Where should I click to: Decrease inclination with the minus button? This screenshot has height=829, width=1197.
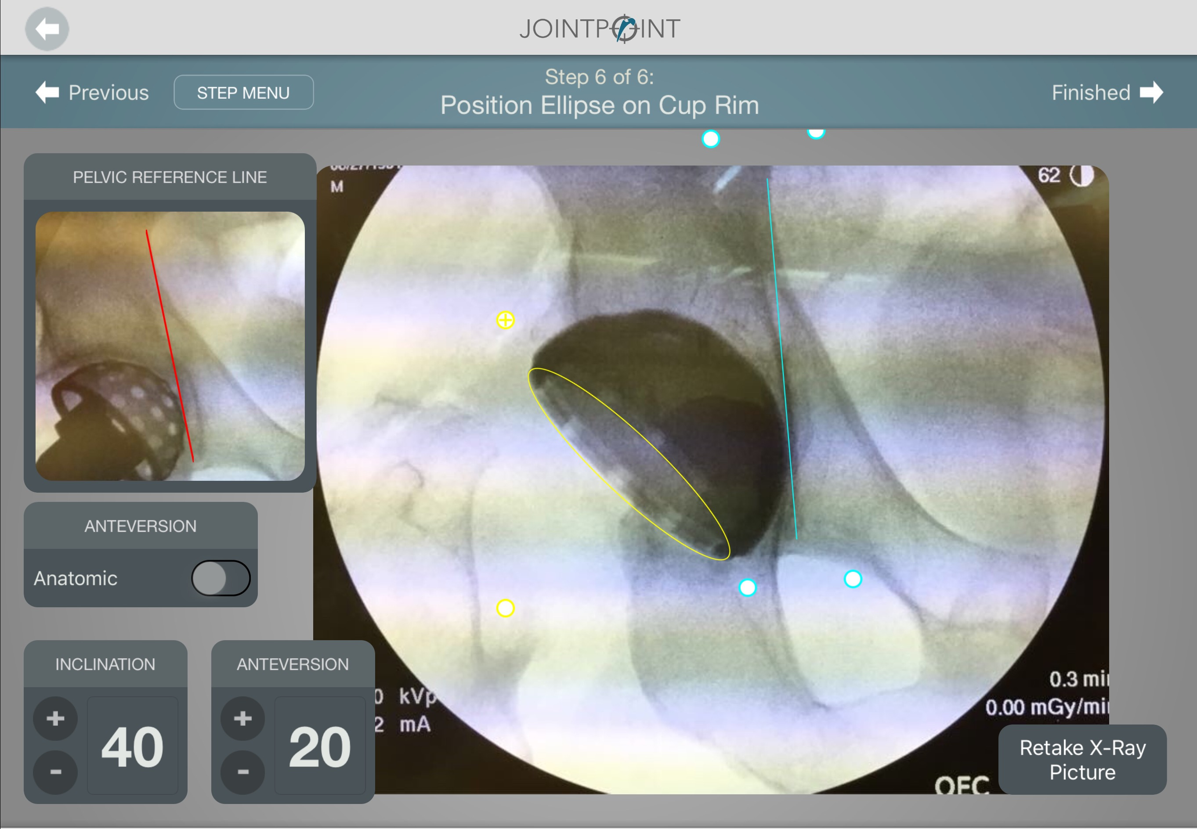[56, 772]
